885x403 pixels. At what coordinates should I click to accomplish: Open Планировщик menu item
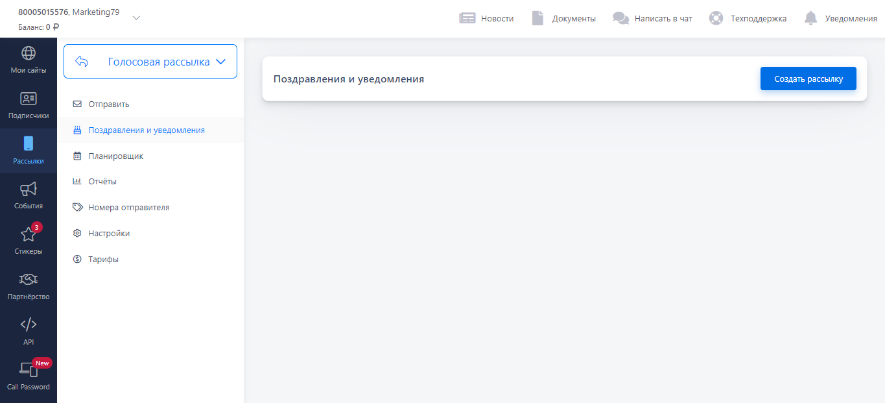(x=115, y=156)
